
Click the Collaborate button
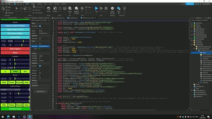(x=190, y=4)
